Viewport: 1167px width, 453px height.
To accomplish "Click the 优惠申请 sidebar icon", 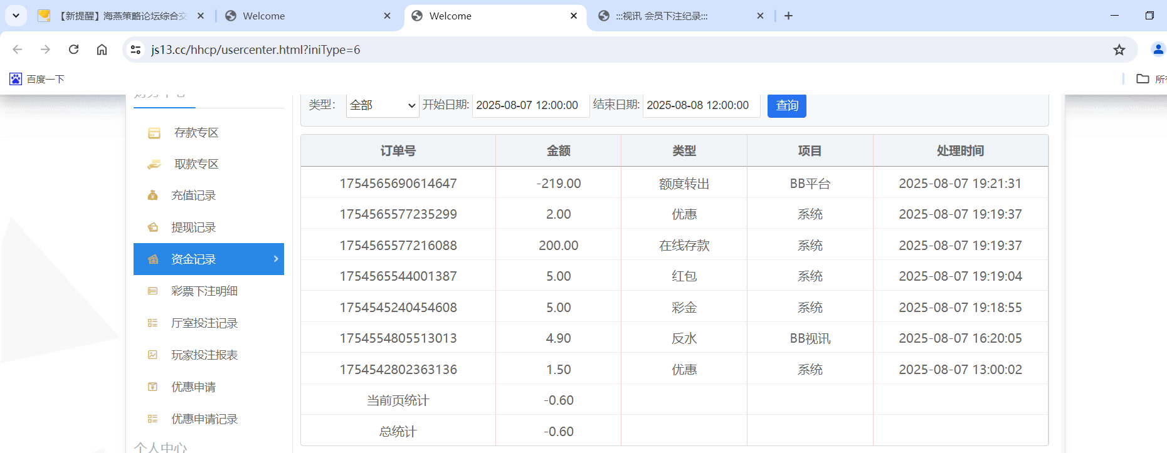I will click(x=152, y=387).
